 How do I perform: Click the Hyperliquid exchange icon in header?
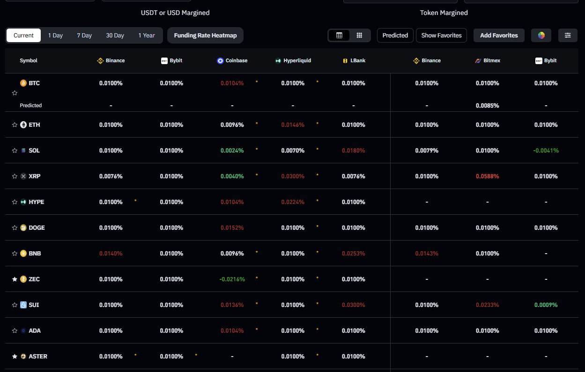278,60
